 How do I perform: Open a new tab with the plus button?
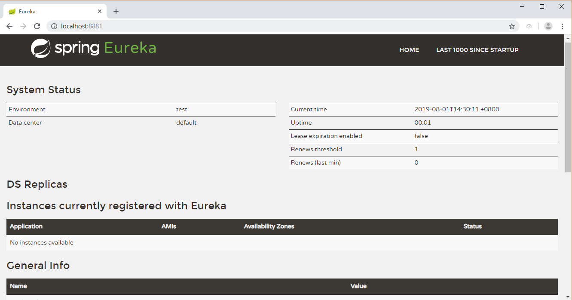tap(116, 11)
